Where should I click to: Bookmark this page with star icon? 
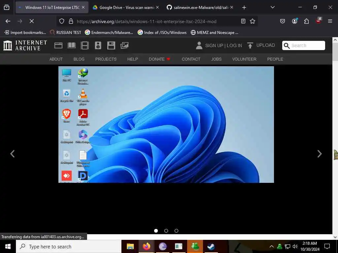coord(253,21)
